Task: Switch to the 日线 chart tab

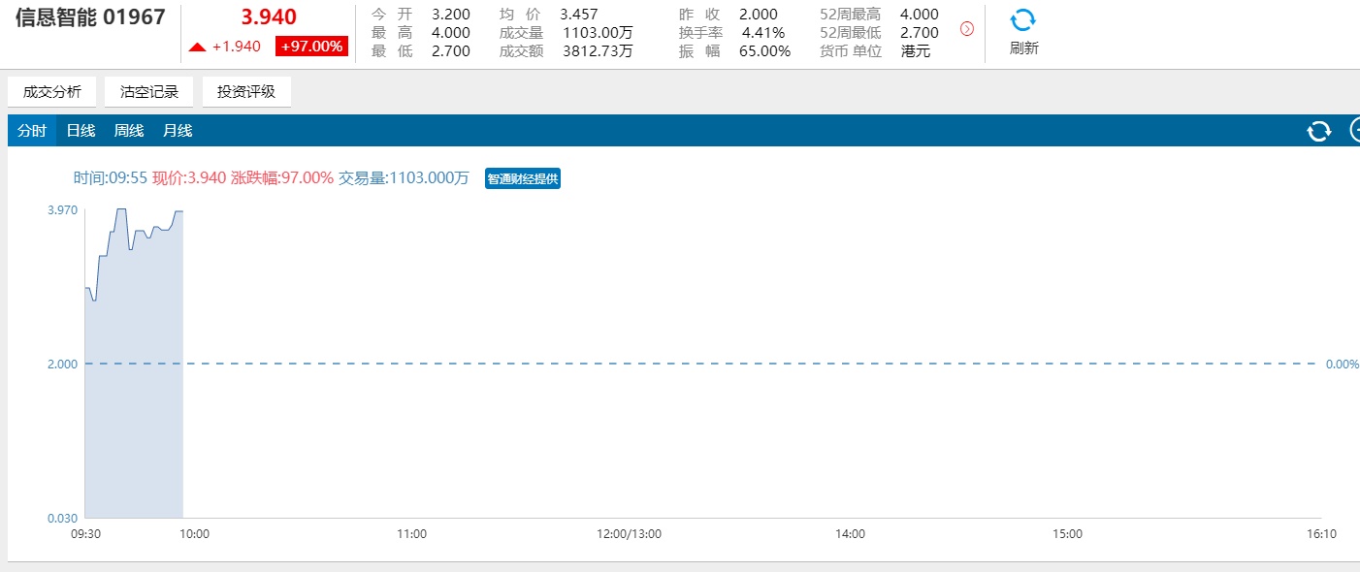Action: (x=81, y=131)
